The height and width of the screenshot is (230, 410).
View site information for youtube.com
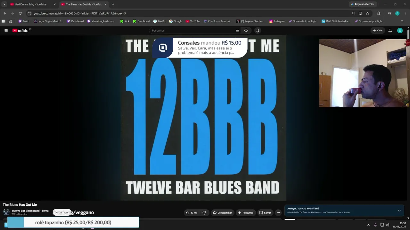[x=29, y=13]
